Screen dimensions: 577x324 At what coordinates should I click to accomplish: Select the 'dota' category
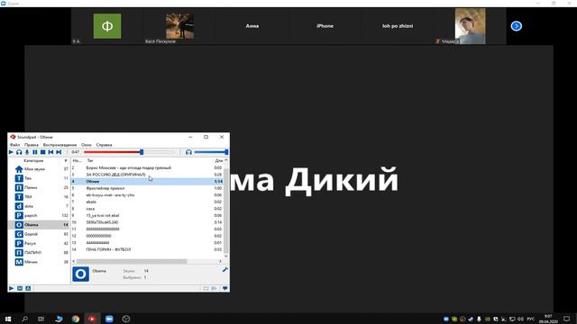(x=39, y=206)
